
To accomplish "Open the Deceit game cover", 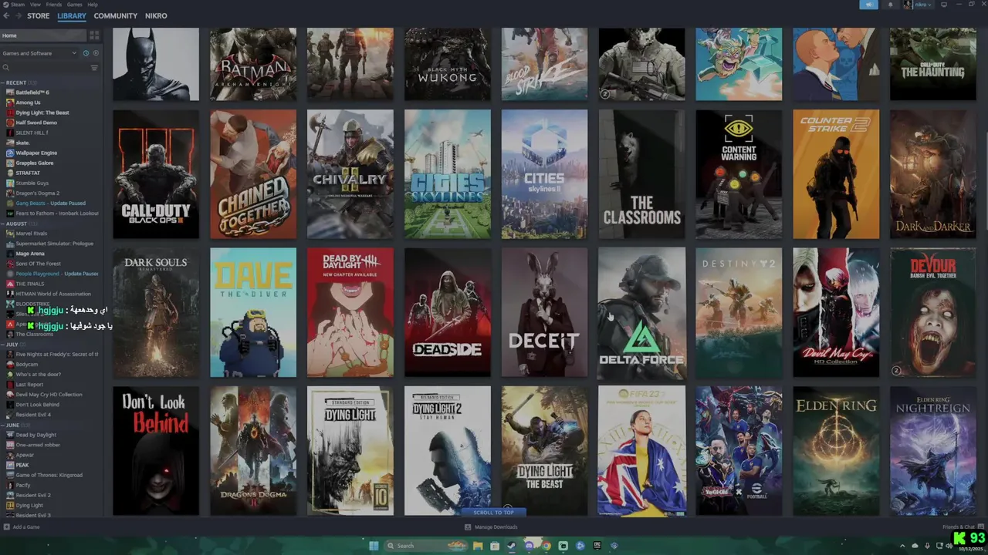I will tap(544, 312).
